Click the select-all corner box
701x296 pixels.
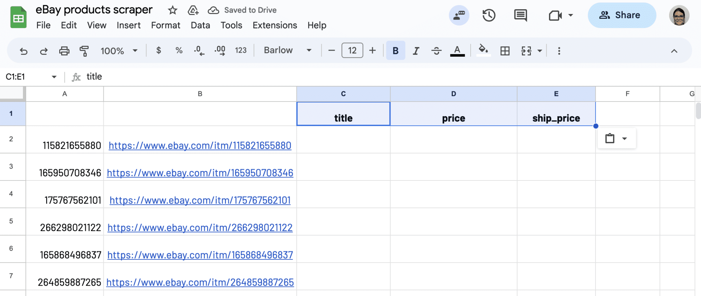click(x=13, y=94)
